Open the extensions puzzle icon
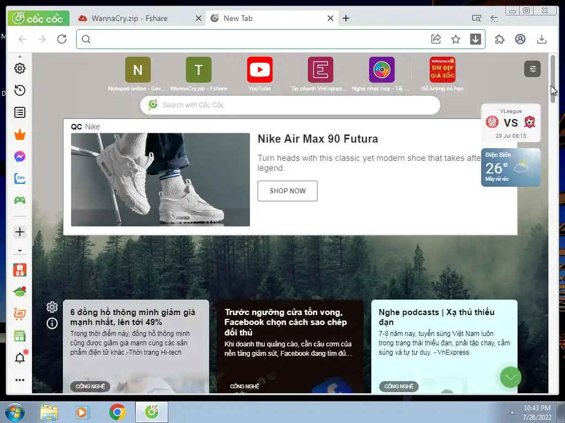 [x=500, y=39]
